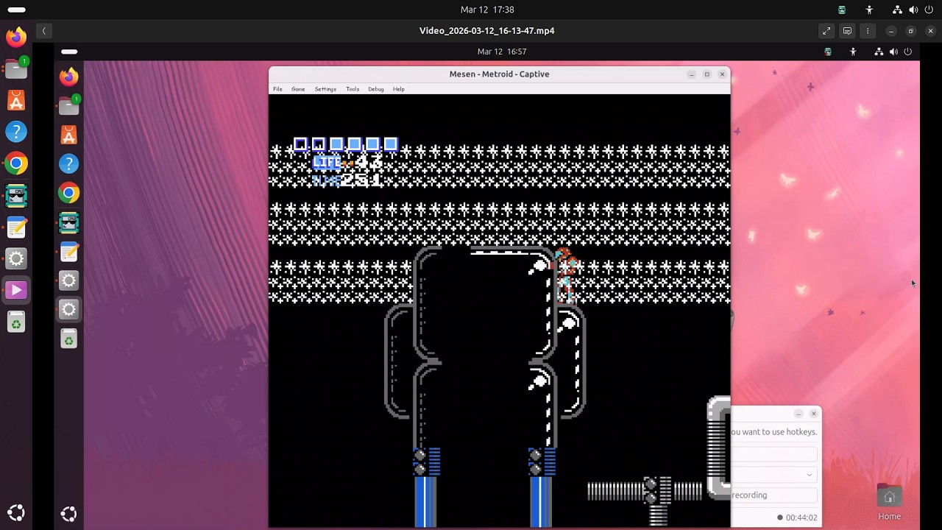Click Text Editor in the recorded desktop's dock
The height and width of the screenshot is (530, 942).
[68, 252]
